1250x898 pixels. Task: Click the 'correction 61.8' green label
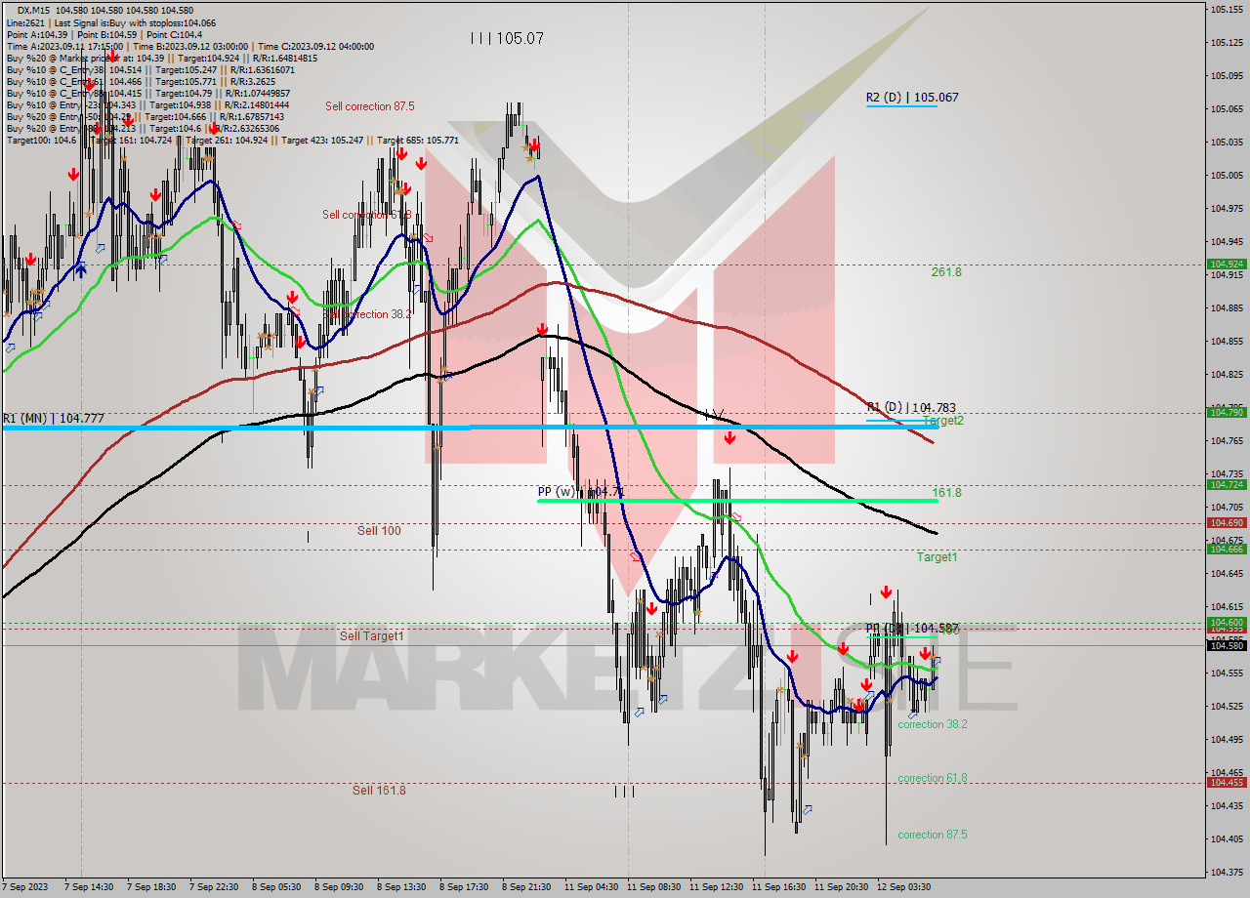click(933, 778)
